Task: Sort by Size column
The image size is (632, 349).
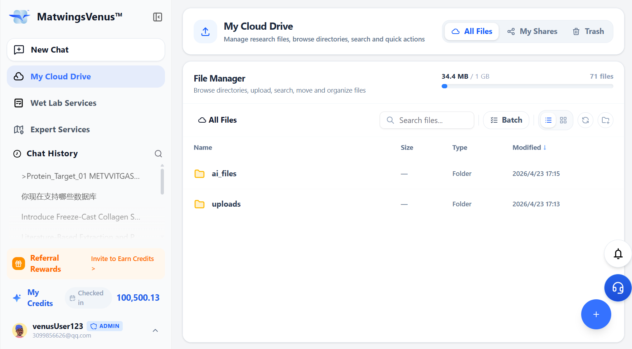Action: click(407, 147)
